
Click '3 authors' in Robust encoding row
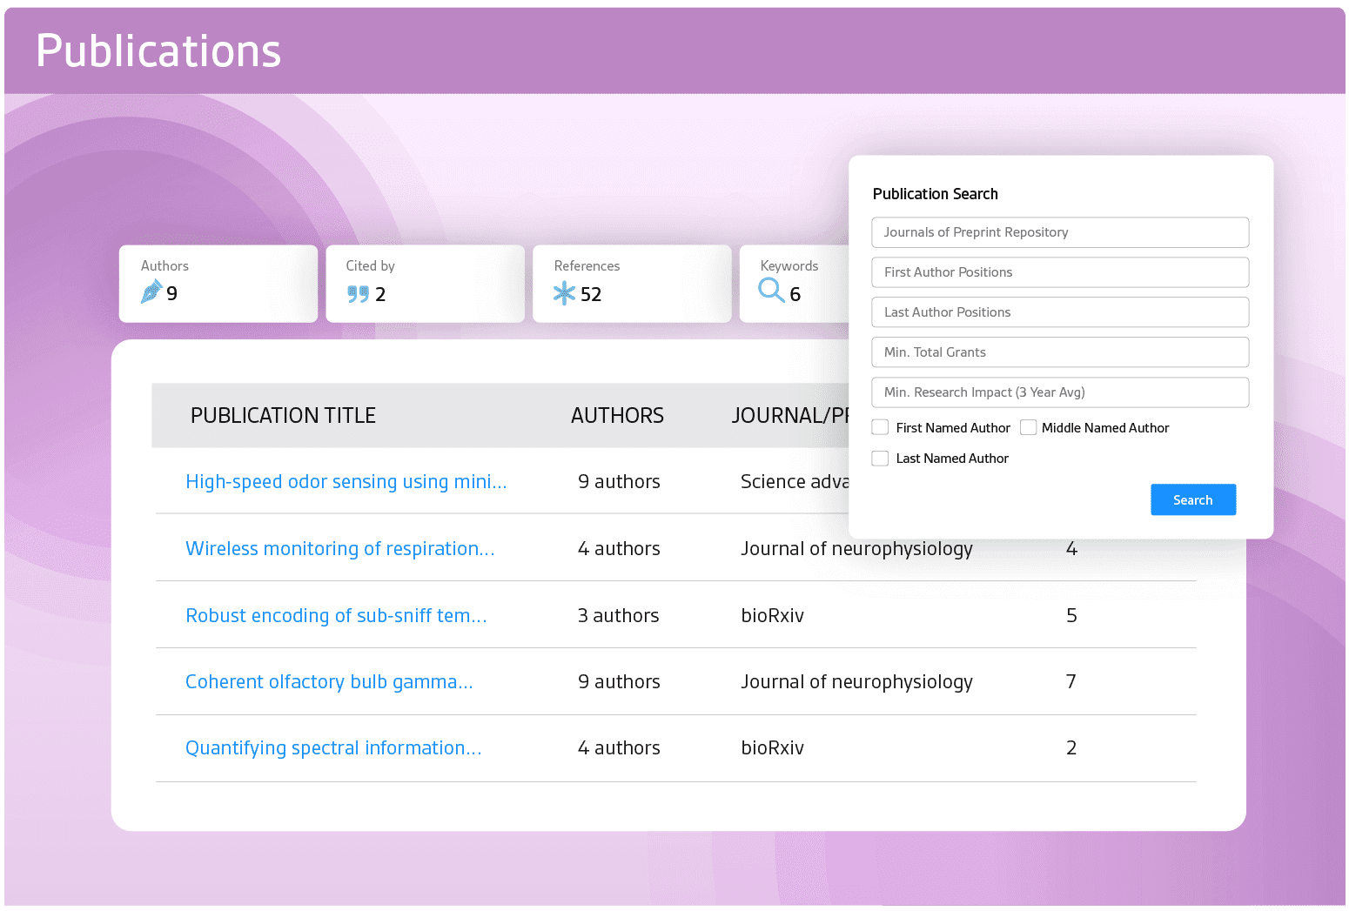click(618, 616)
